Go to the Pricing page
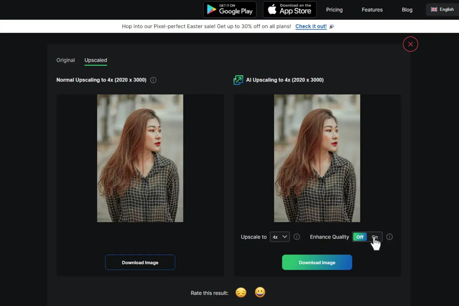The height and width of the screenshot is (306, 459). click(334, 10)
